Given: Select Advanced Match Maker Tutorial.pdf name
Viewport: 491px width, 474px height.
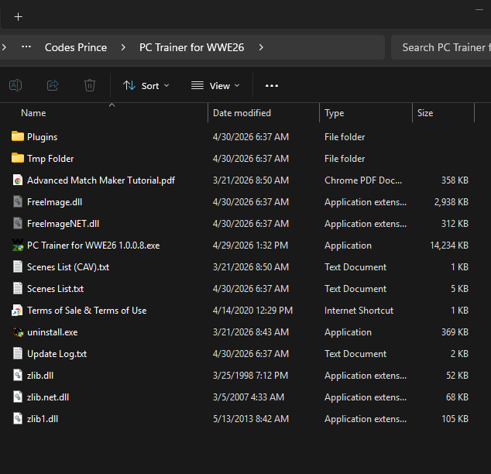Looking at the screenshot, I should pos(101,180).
